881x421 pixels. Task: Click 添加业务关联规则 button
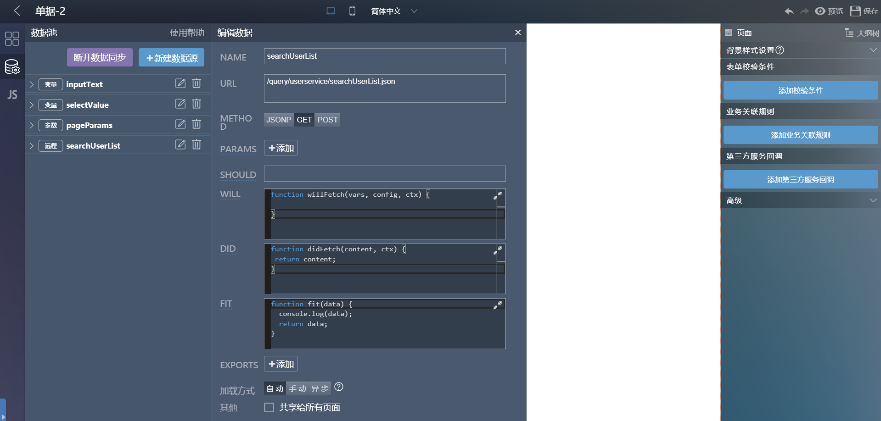[801, 135]
